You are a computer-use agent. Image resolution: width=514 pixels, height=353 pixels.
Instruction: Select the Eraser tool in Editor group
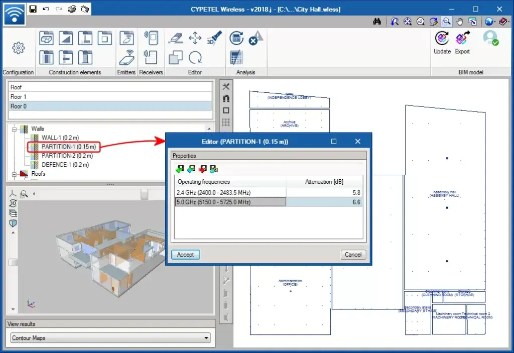[x=176, y=39]
